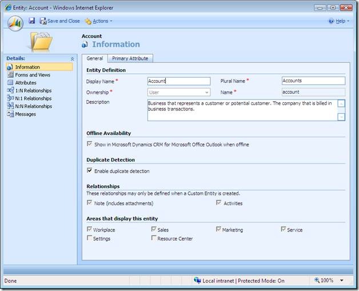Viewport: 359px width, 291px height.
Task: Check the Settings area checkbox
Action: tap(89, 238)
